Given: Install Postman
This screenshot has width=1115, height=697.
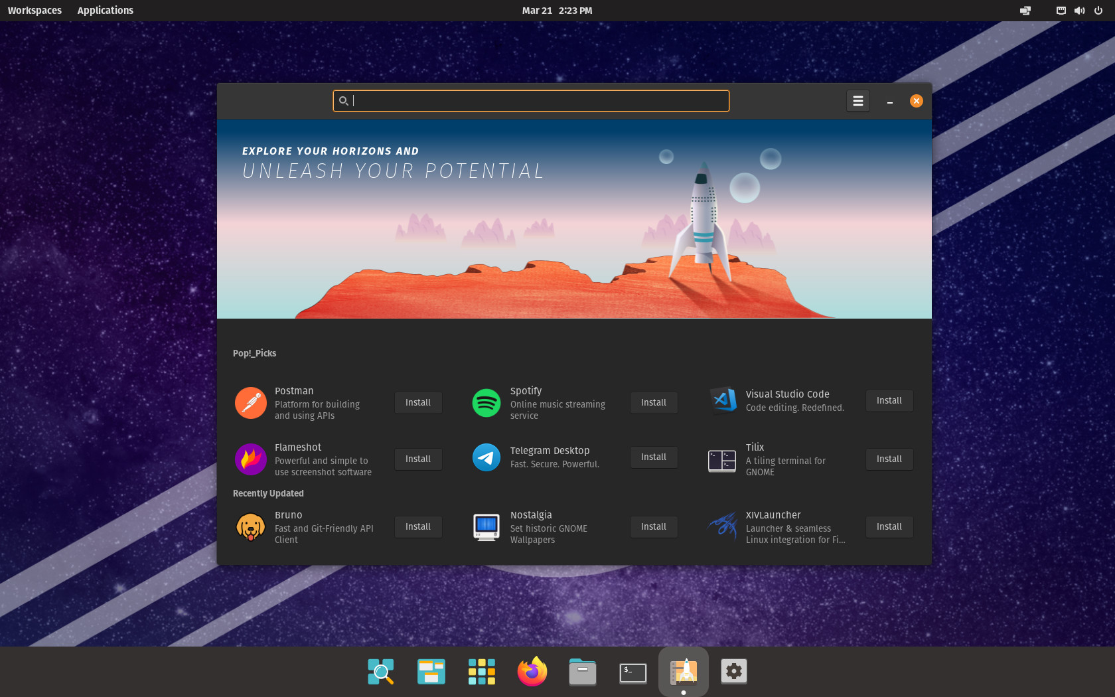Looking at the screenshot, I should tap(418, 403).
